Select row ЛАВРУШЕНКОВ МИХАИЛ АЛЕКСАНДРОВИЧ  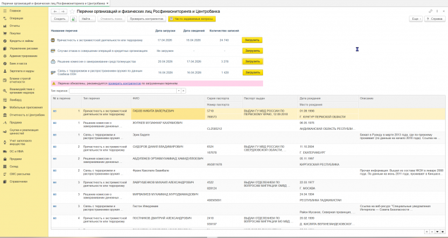click(248, 185)
